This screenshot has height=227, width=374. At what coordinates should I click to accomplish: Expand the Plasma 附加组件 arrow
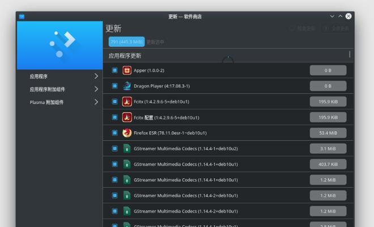(x=96, y=102)
